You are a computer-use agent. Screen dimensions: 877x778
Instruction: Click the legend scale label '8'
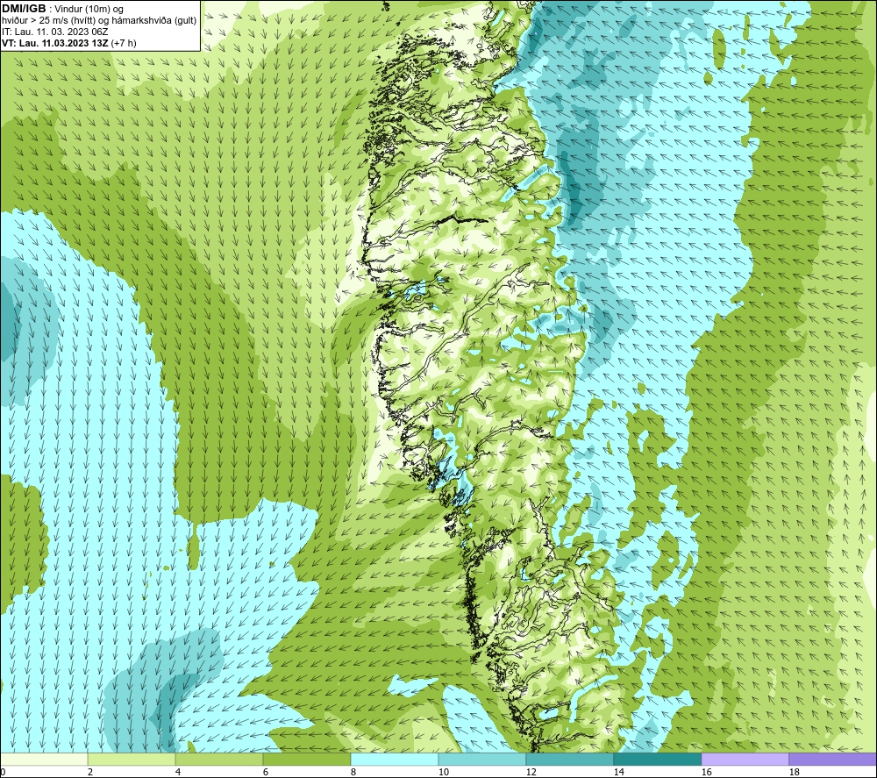pos(353,773)
